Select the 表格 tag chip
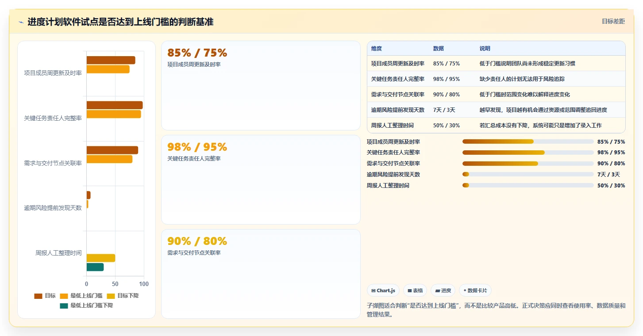 point(415,290)
